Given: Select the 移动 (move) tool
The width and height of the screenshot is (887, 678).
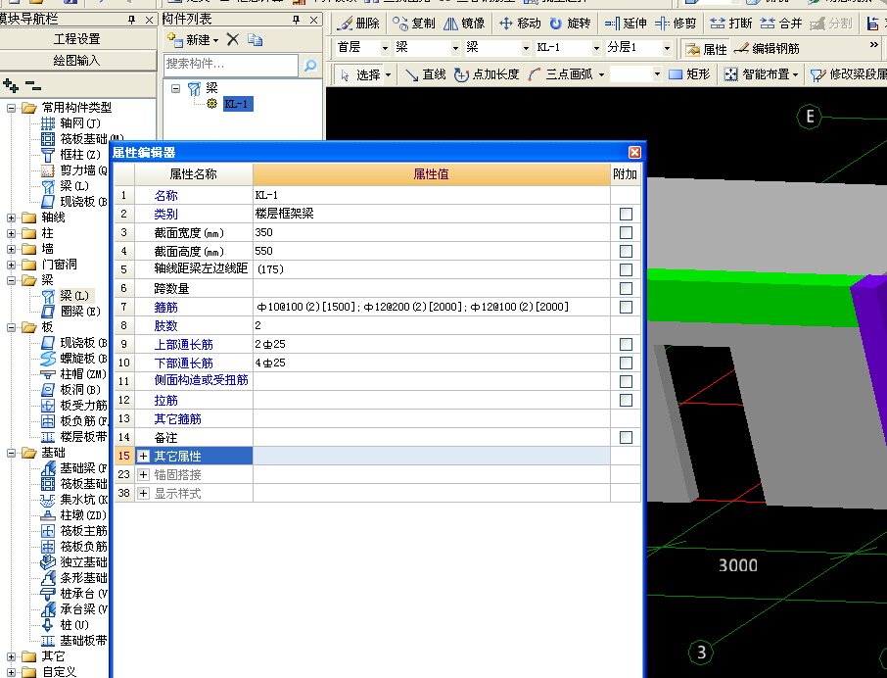Looking at the screenshot, I should pos(520,24).
